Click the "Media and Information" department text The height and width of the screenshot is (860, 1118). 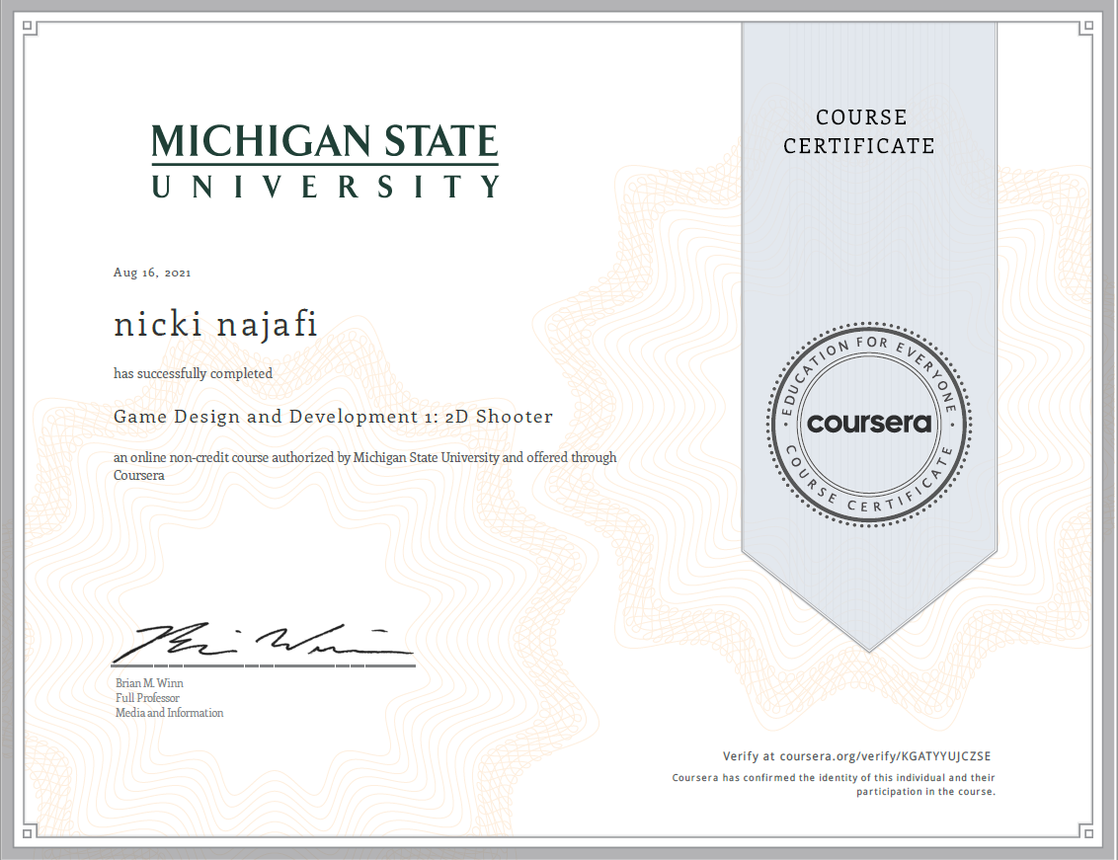pos(169,713)
